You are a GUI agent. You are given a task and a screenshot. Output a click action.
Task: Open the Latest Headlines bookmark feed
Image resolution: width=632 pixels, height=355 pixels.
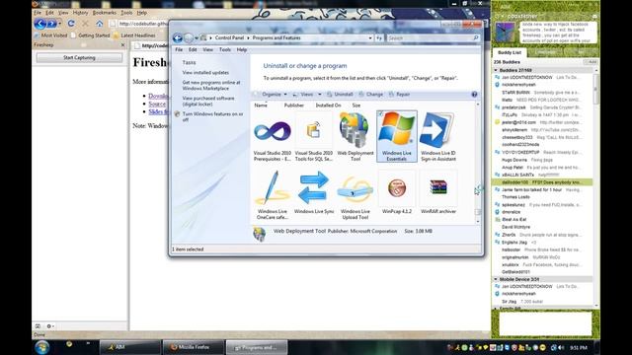[x=134, y=35]
